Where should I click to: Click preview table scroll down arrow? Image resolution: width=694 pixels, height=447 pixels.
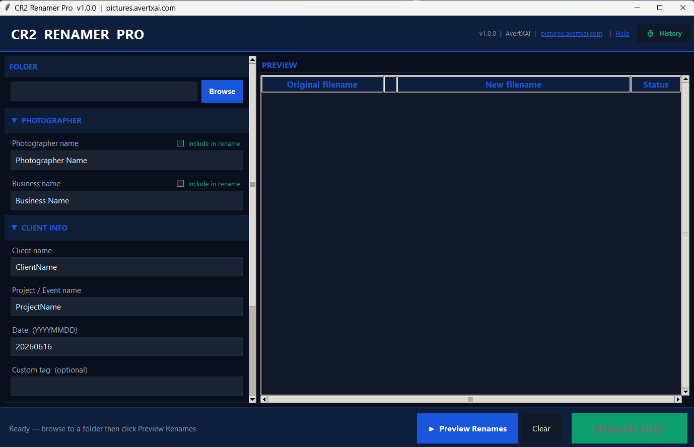point(685,392)
